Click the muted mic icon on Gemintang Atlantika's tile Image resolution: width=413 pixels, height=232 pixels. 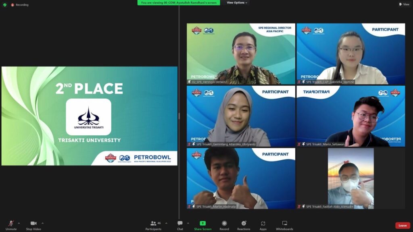click(x=189, y=144)
